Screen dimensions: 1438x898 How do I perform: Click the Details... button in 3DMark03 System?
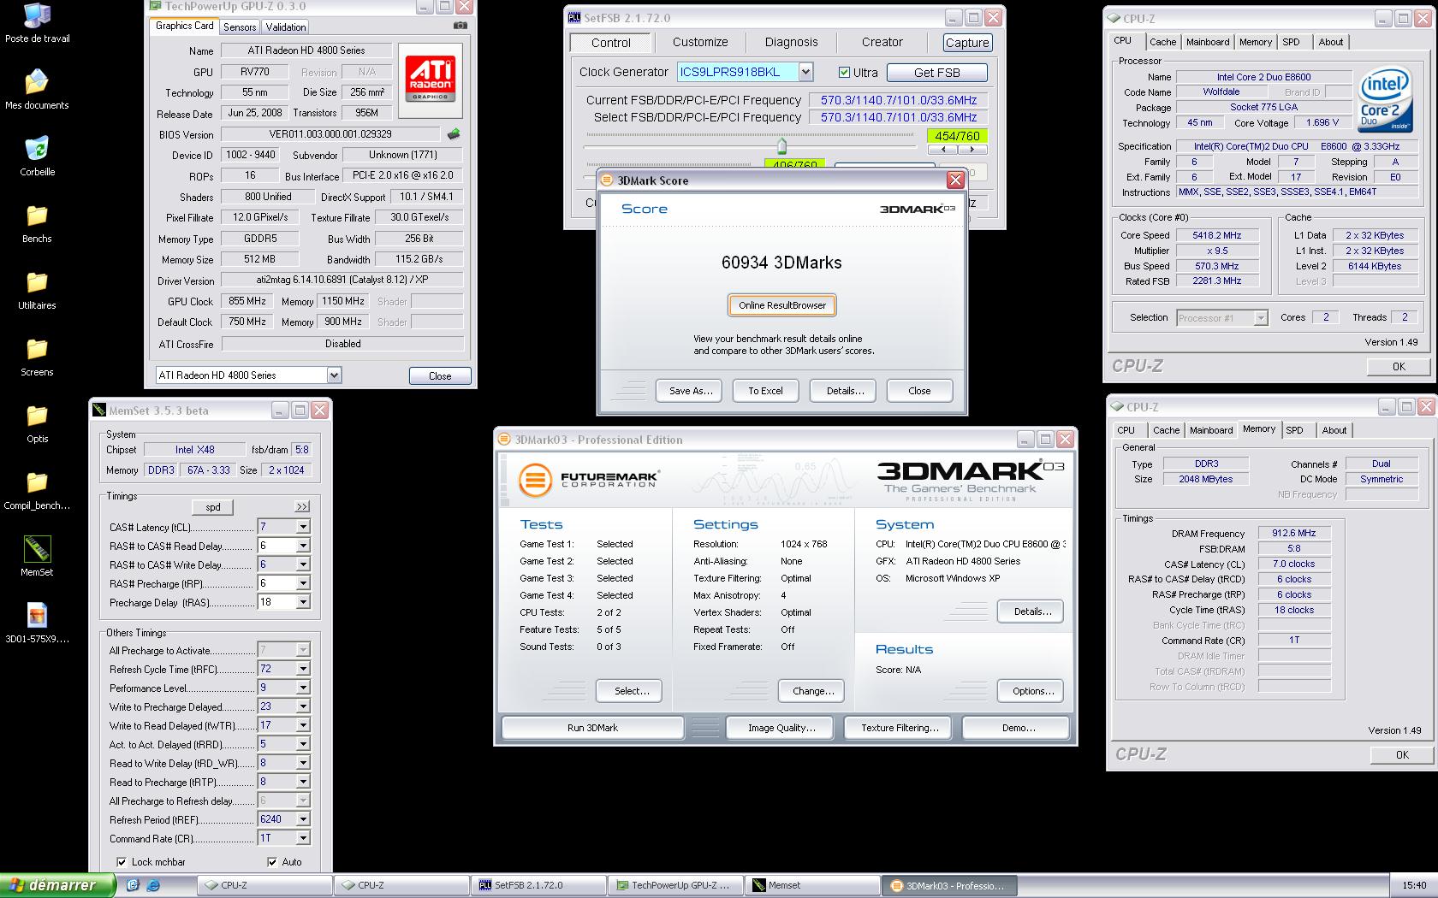click(x=1032, y=611)
